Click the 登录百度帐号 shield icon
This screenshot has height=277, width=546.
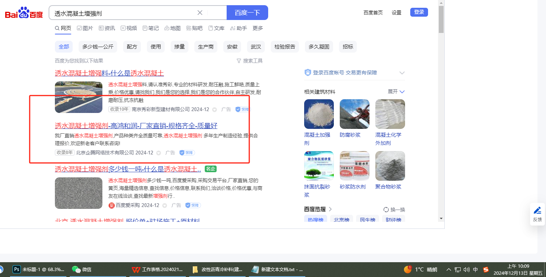click(307, 73)
